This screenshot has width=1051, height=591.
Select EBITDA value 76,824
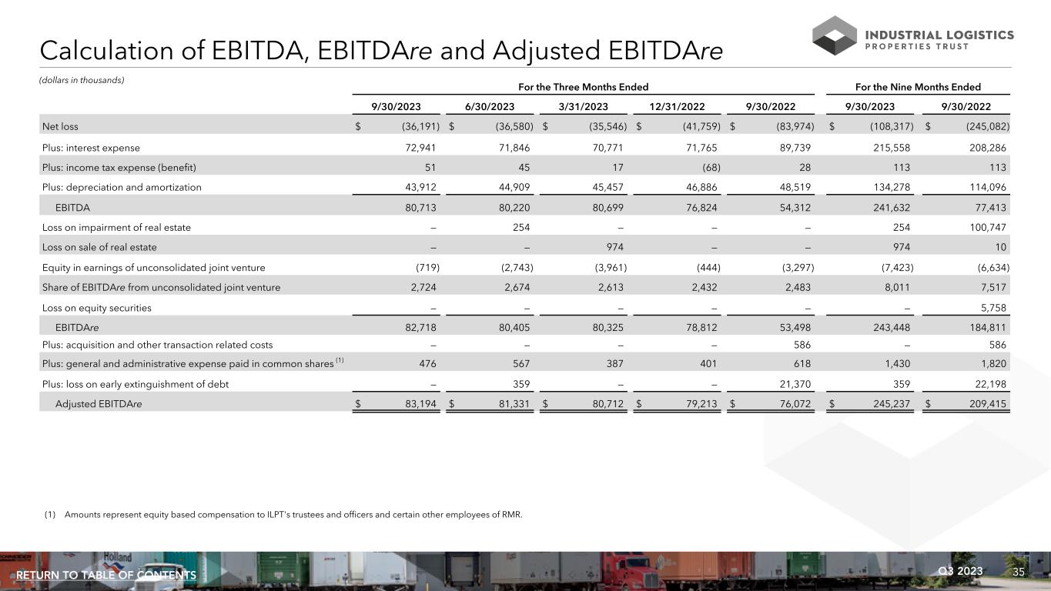pyautogui.click(x=700, y=207)
